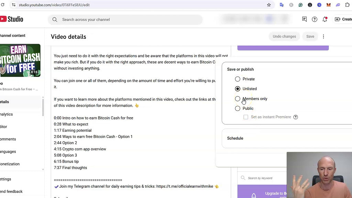Open the notifications bell
This screenshot has height=198, width=352.
point(325,19)
